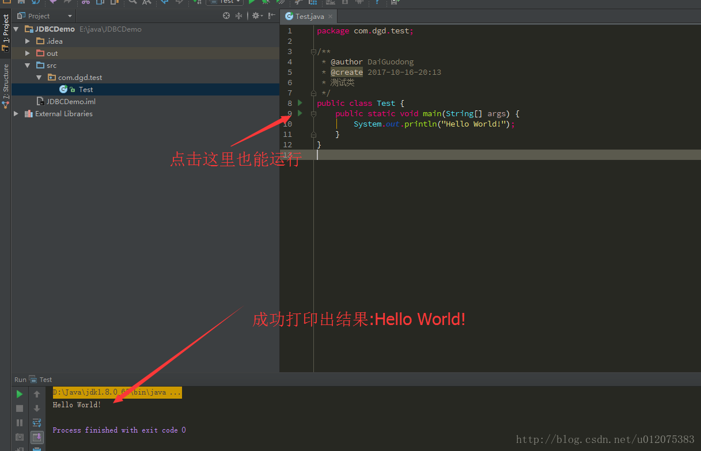Click the fold end marker on line 11

coord(314,135)
